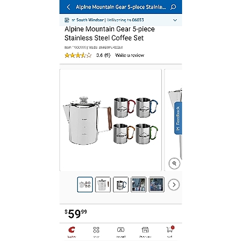Tap the main coffee set product image
Viewport: 241px width, 241px height.
[111, 120]
